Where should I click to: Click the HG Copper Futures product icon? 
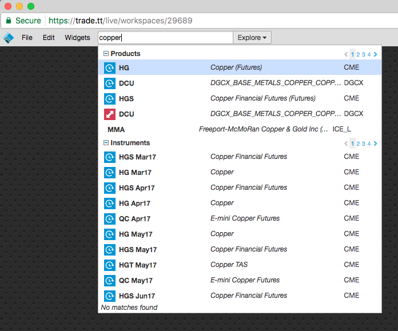click(x=110, y=68)
